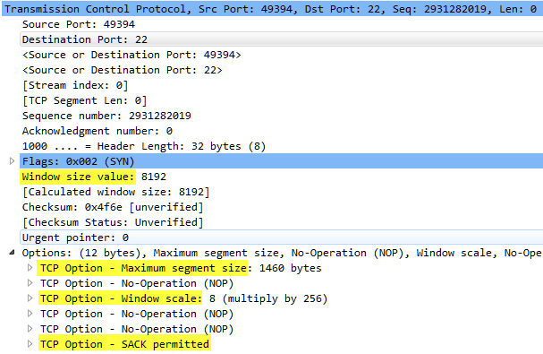
Task: Select the NOP row below Maximum segment size
Action: [137, 283]
